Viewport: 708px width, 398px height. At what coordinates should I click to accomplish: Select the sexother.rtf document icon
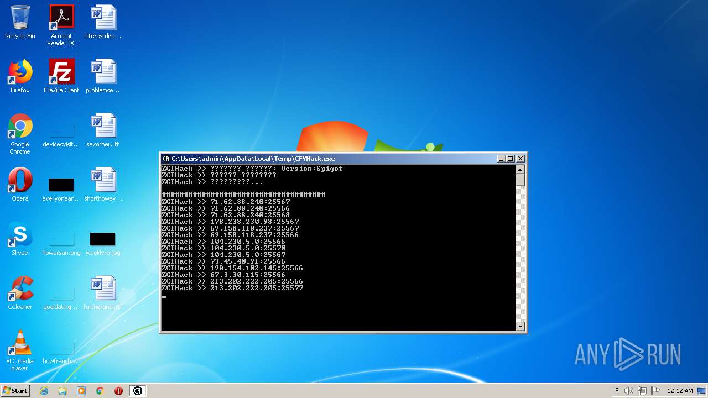(x=103, y=130)
